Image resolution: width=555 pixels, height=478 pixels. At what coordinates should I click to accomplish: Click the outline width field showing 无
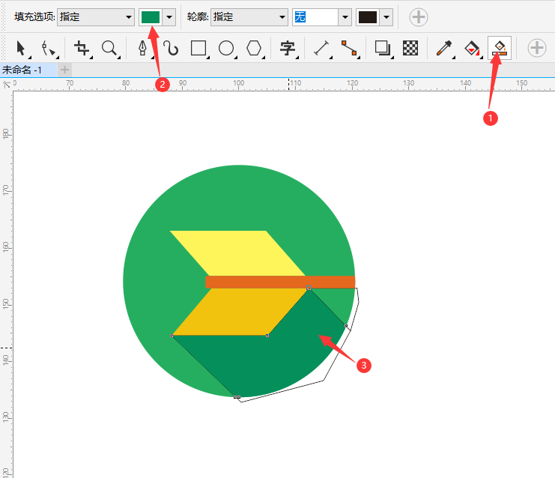tap(315, 17)
